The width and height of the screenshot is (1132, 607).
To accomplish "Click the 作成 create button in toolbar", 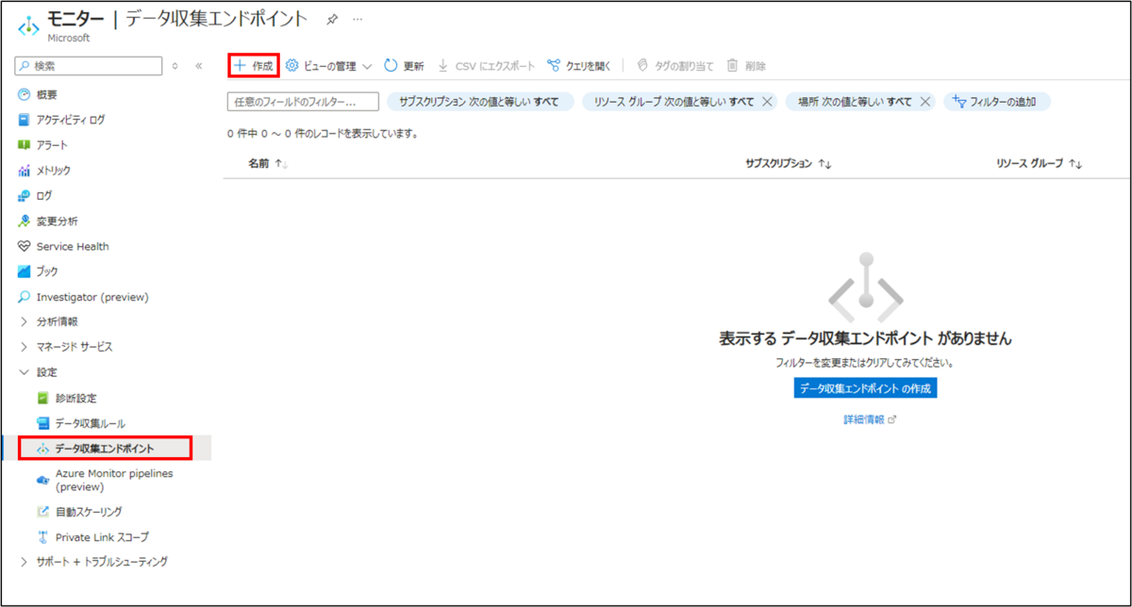I will [254, 66].
